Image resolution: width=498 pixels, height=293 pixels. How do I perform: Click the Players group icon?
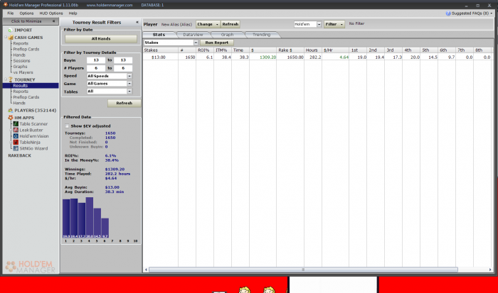(11, 110)
